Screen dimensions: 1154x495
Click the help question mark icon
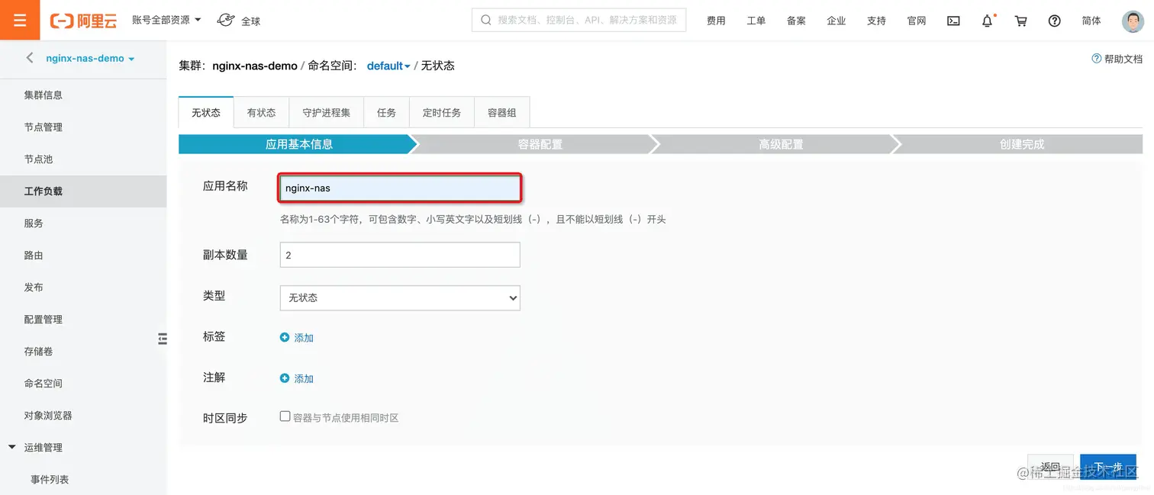click(x=1054, y=21)
